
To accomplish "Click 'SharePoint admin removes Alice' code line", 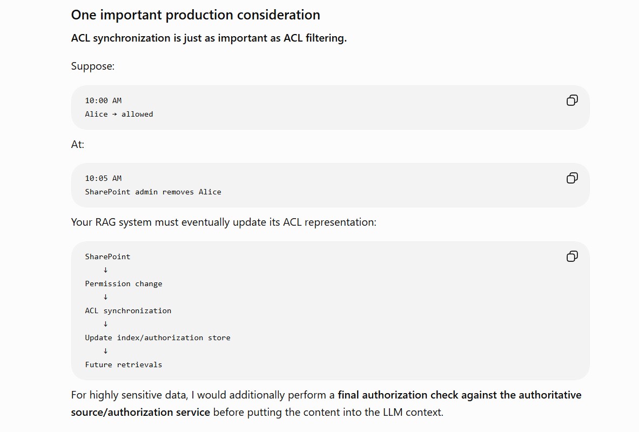I will point(153,192).
